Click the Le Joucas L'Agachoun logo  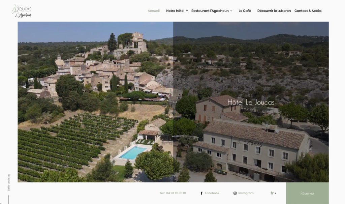coord(22,11)
